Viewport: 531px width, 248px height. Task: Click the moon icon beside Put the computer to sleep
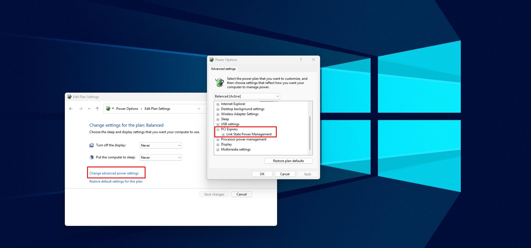[92, 157]
